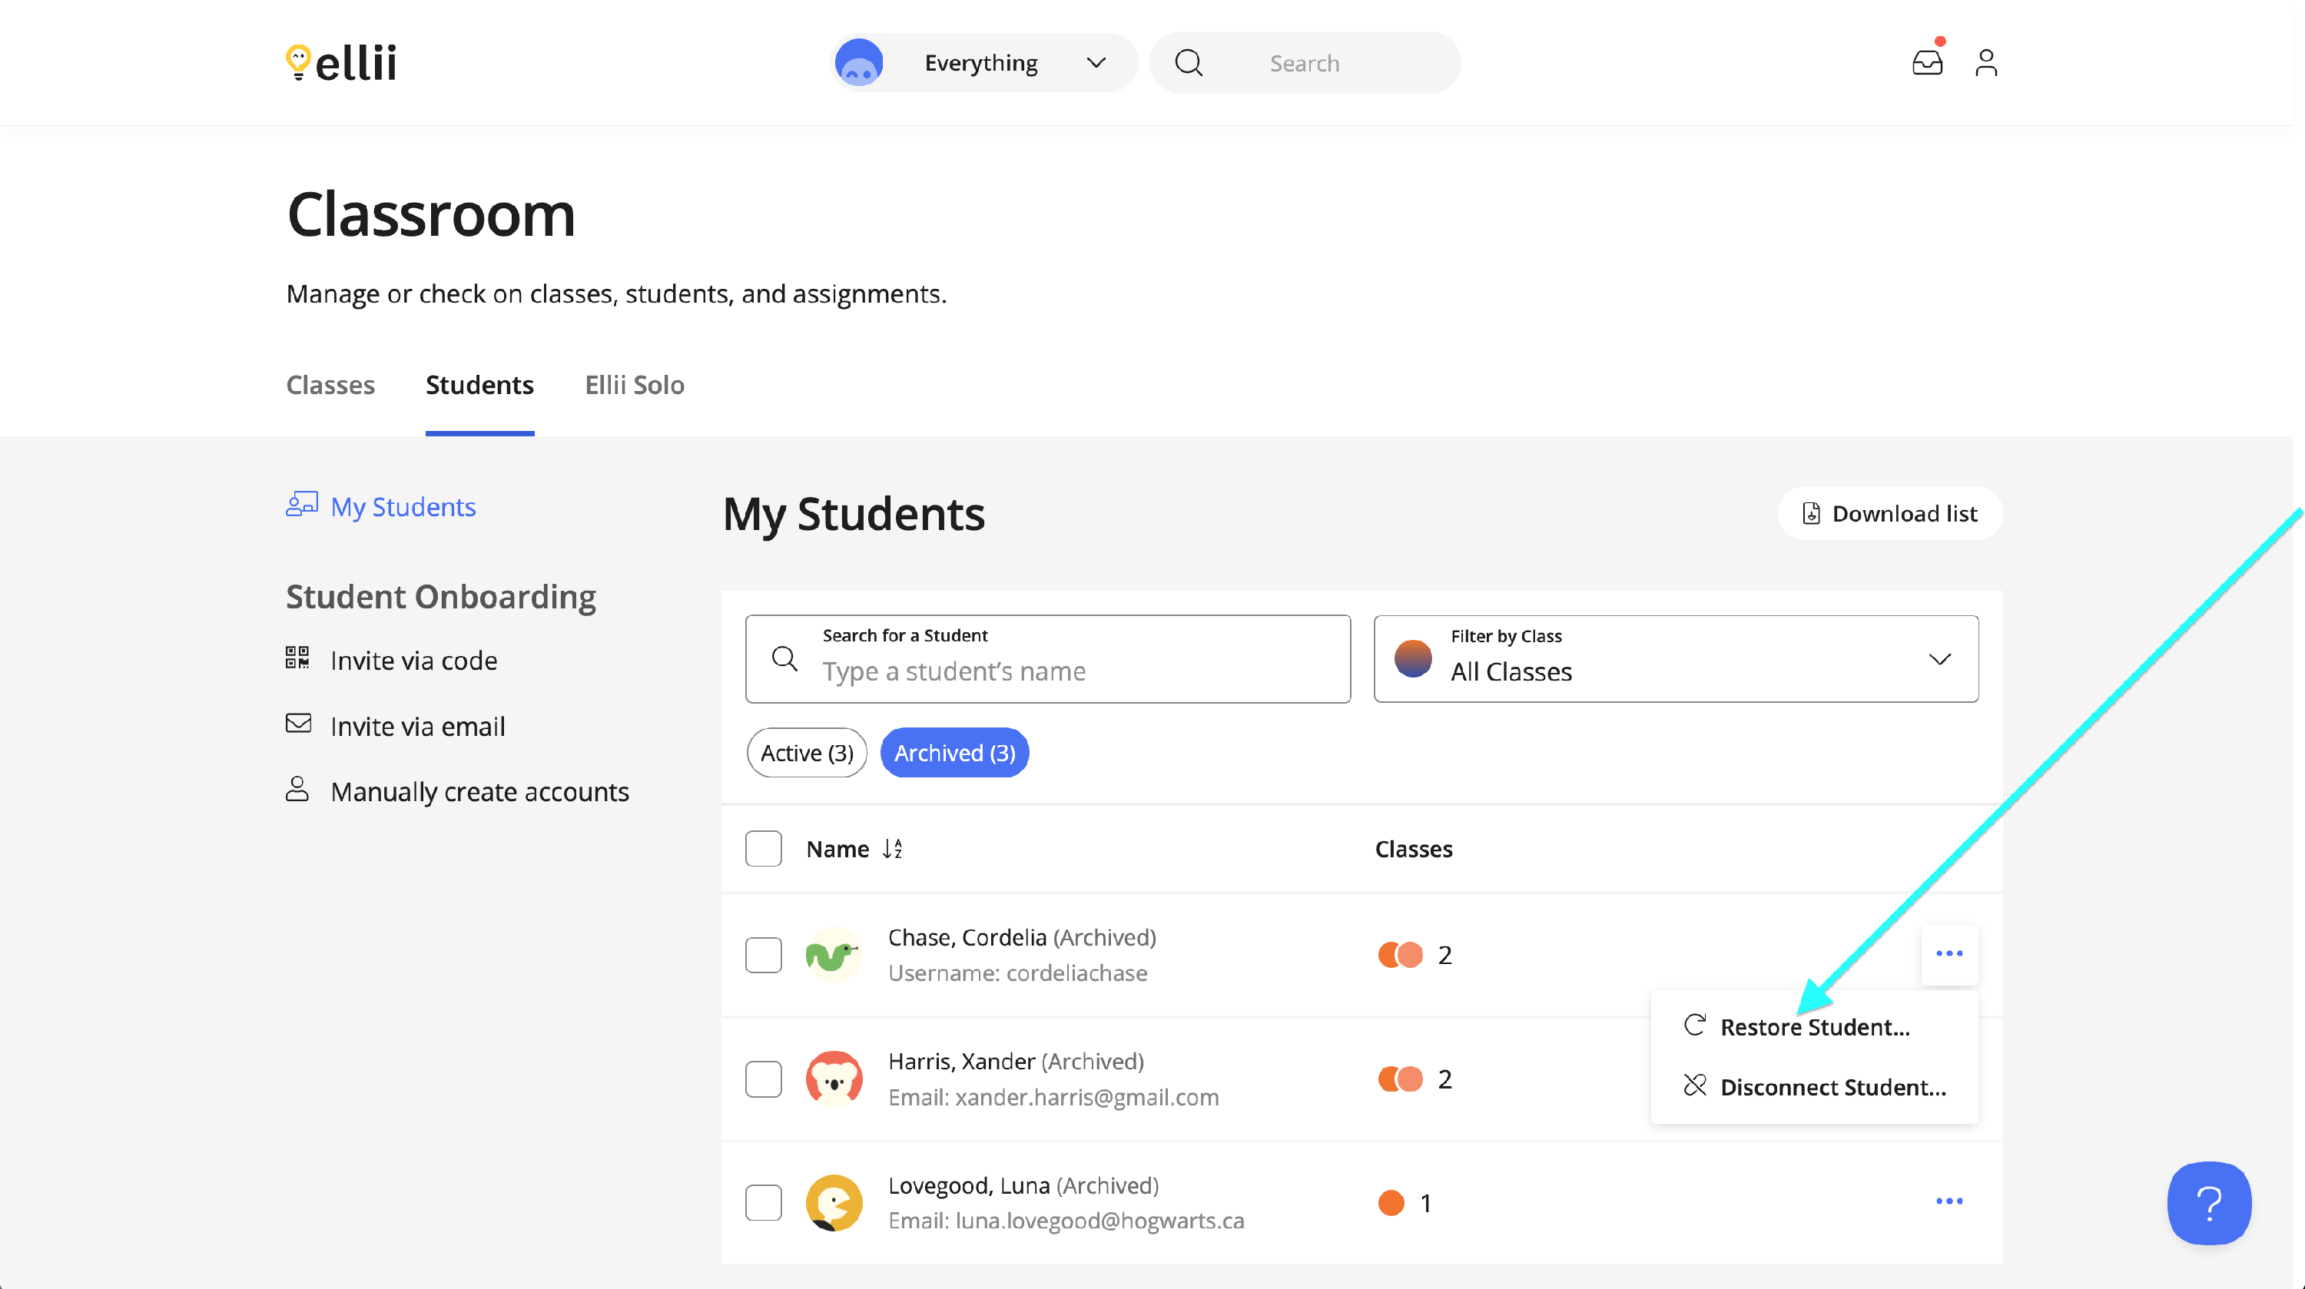Click the Search for a Student field
Screen dimensions: 2305x1289
pyautogui.click(x=1047, y=659)
